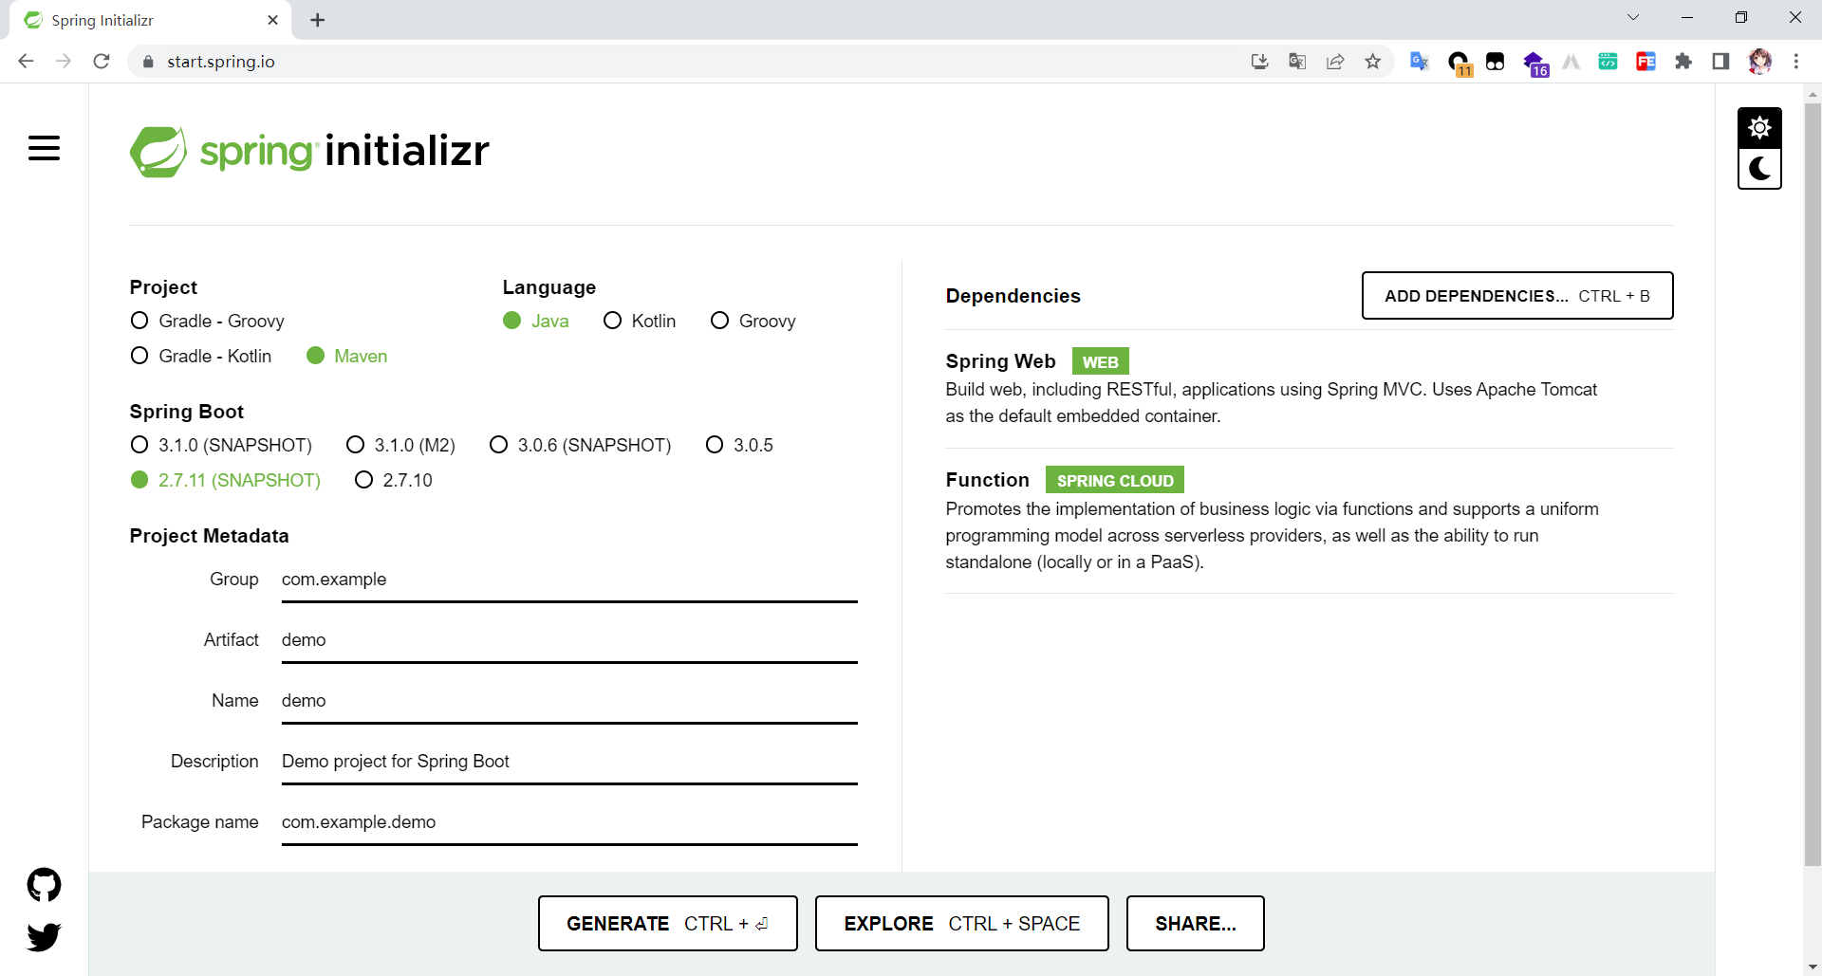Open the extension with badge 16

pyautogui.click(x=1535, y=64)
